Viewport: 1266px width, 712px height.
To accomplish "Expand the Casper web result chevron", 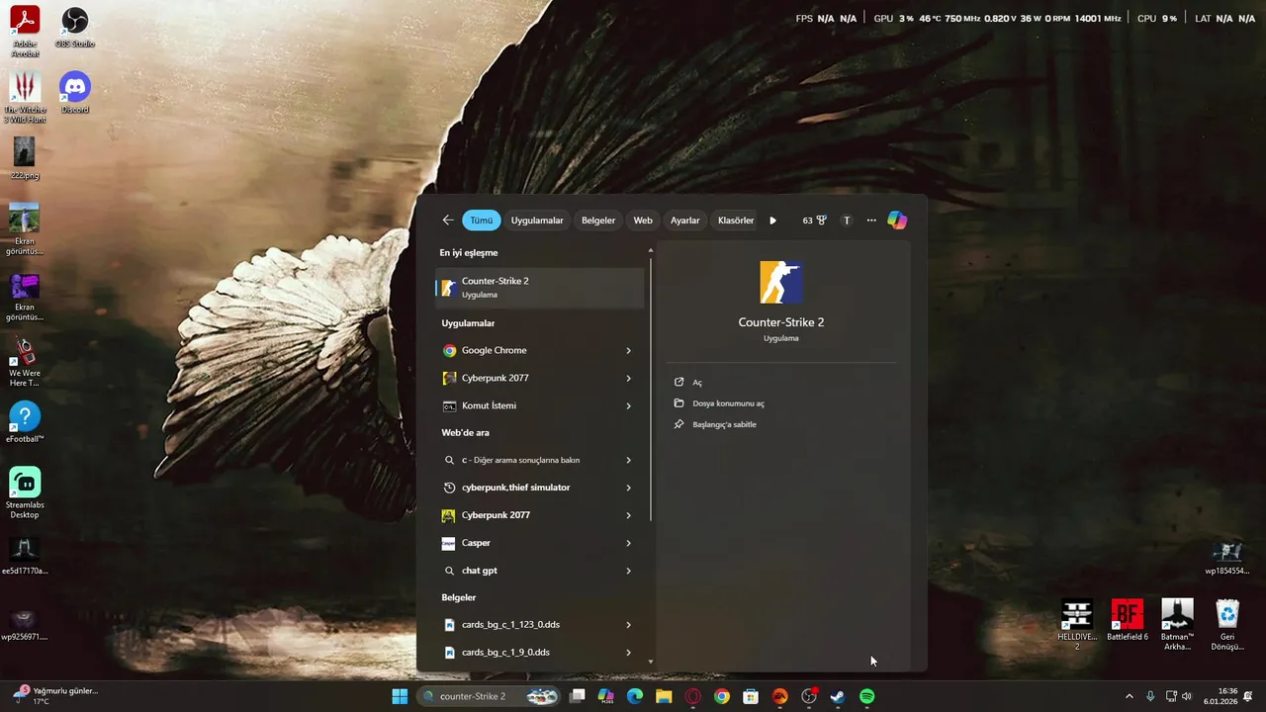I will pyautogui.click(x=628, y=543).
